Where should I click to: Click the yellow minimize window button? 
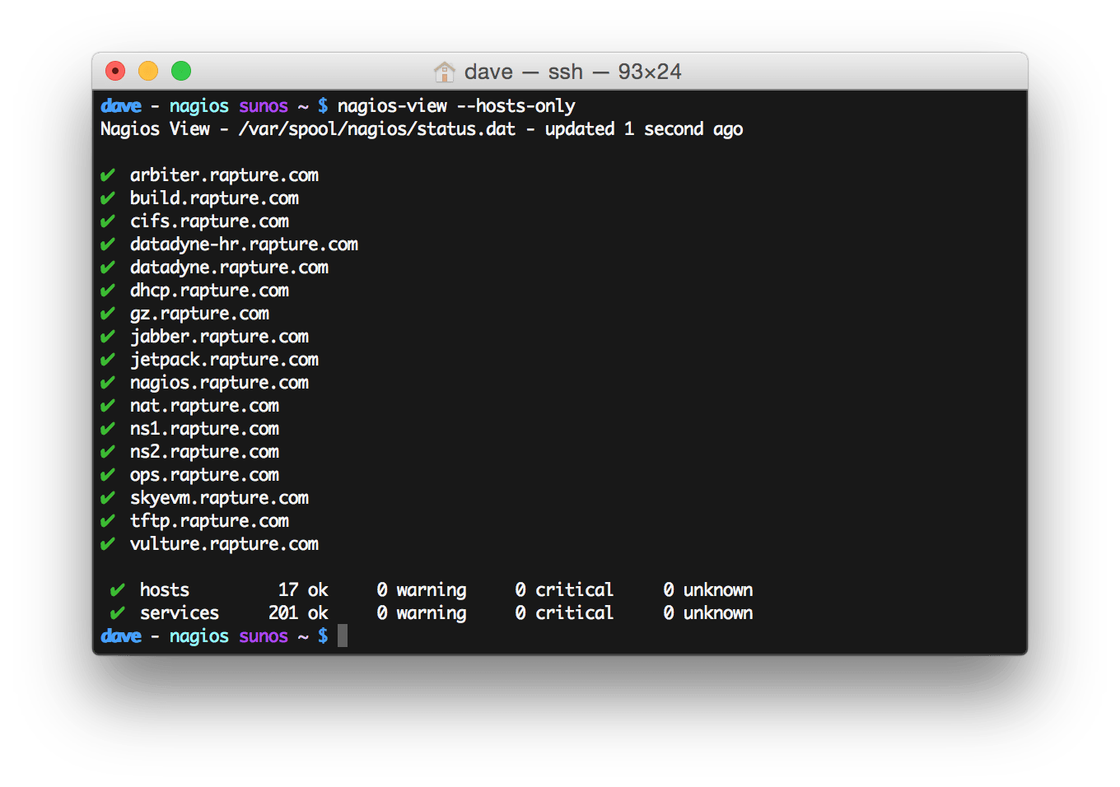point(148,72)
